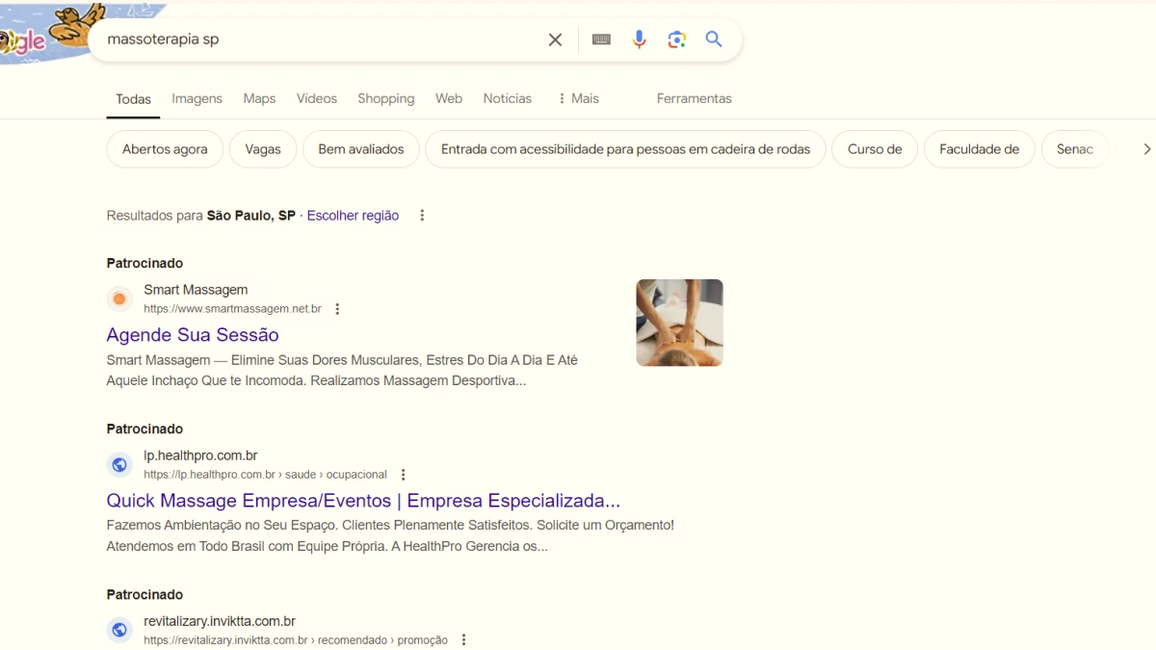Open the Vídeos tab
The height and width of the screenshot is (650, 1156).
tap(316, 98)
